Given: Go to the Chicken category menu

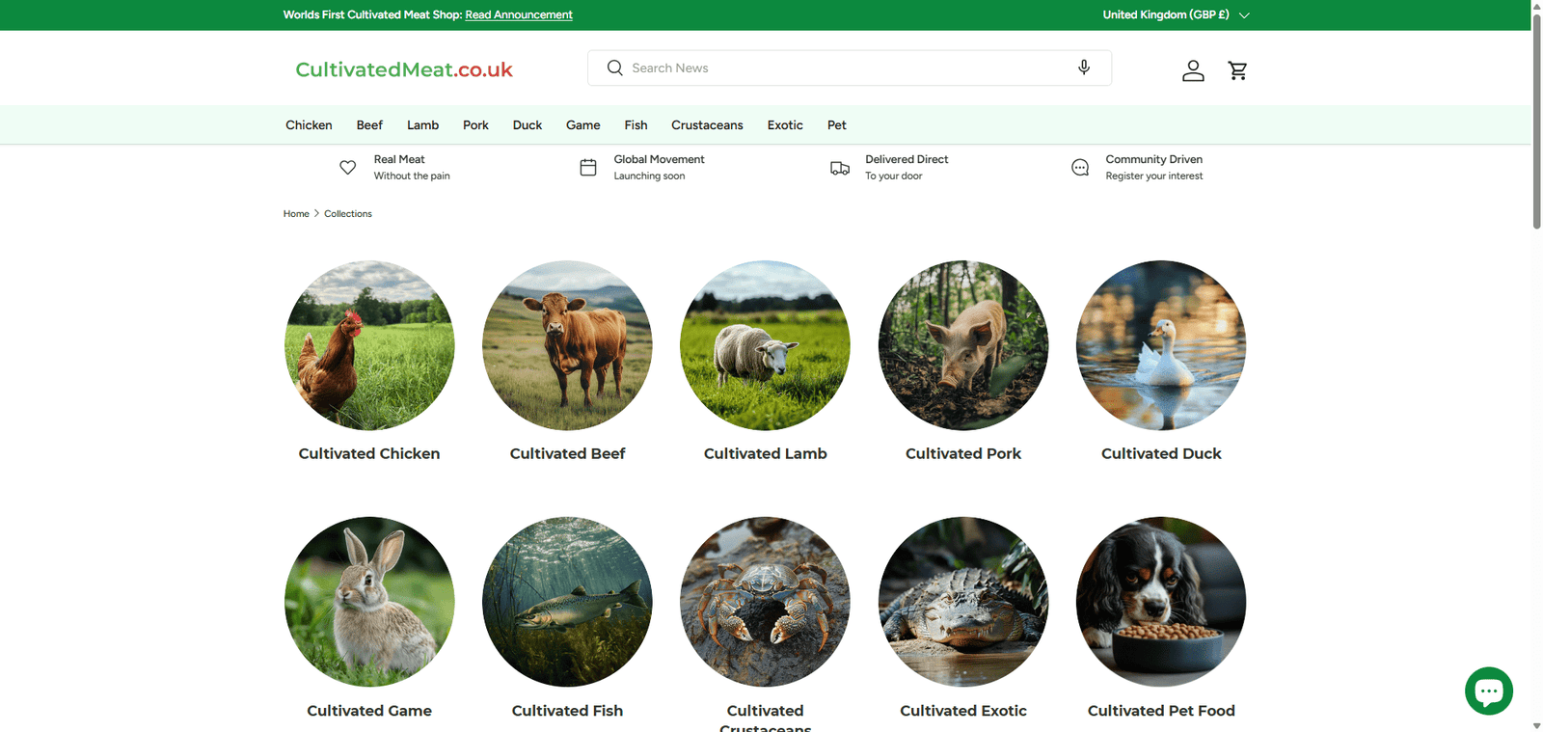Looking at the screenshot, I should (309, 125).
